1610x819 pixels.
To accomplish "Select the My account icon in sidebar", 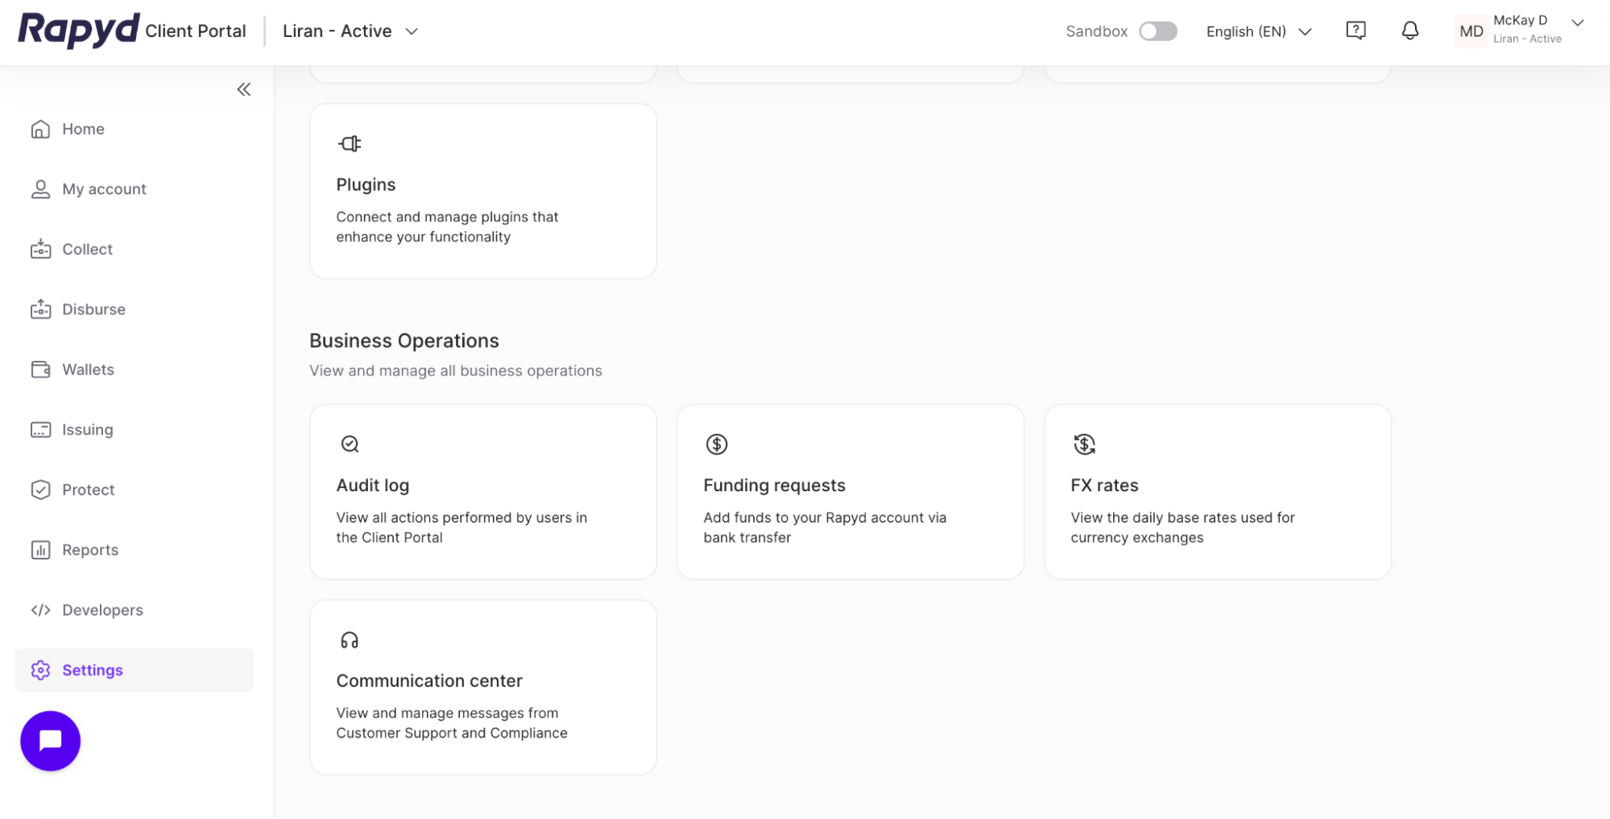I will (40, 188).
